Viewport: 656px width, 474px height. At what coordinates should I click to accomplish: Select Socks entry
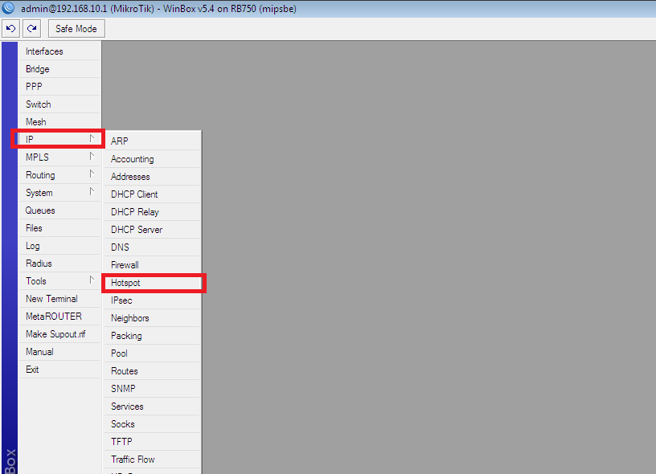pyautogui.click(x=152, y=424)
